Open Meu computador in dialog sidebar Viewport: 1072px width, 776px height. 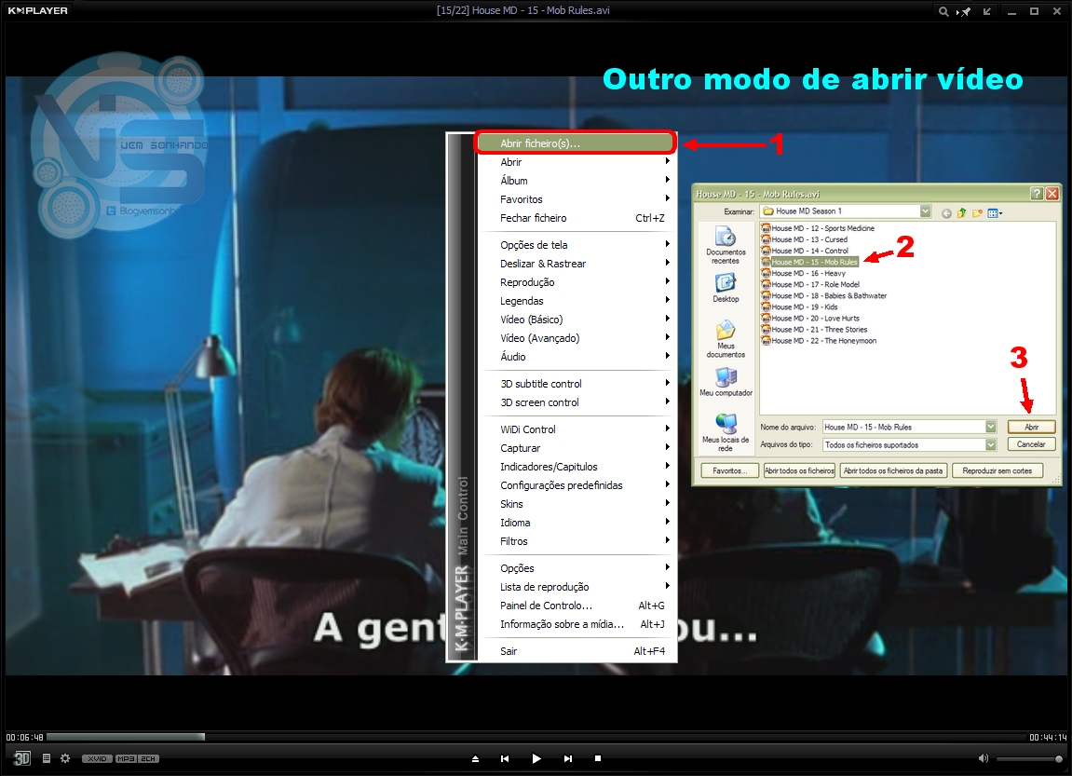[726, 382]
